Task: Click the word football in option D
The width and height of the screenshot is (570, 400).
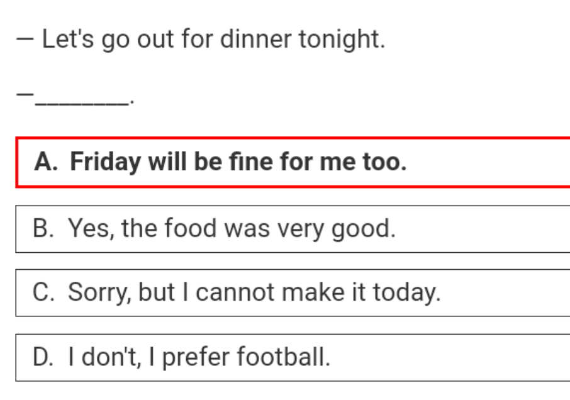Action: click(x=283, y=358)
